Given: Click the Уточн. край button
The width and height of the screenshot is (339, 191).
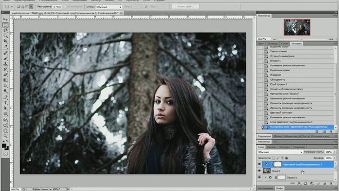Looking at the screenshot, I should click(x=185, y=7).
